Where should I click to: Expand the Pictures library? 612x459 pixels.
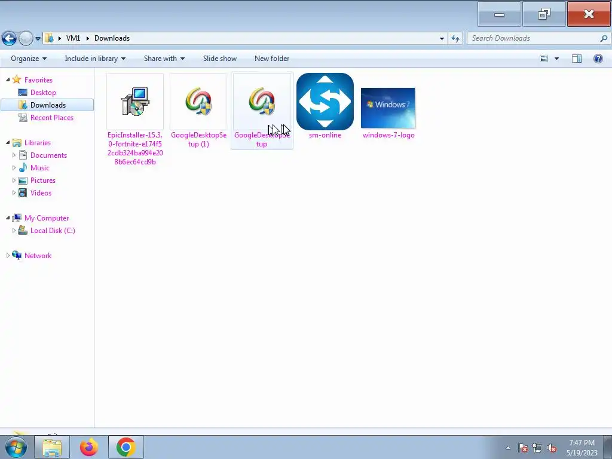point(14,180)
